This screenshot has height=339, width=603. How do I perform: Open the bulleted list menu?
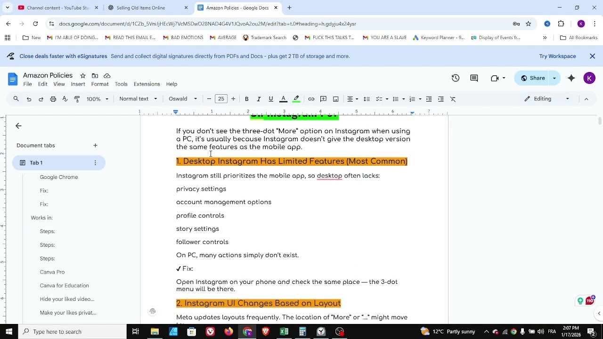coord(398,99)
